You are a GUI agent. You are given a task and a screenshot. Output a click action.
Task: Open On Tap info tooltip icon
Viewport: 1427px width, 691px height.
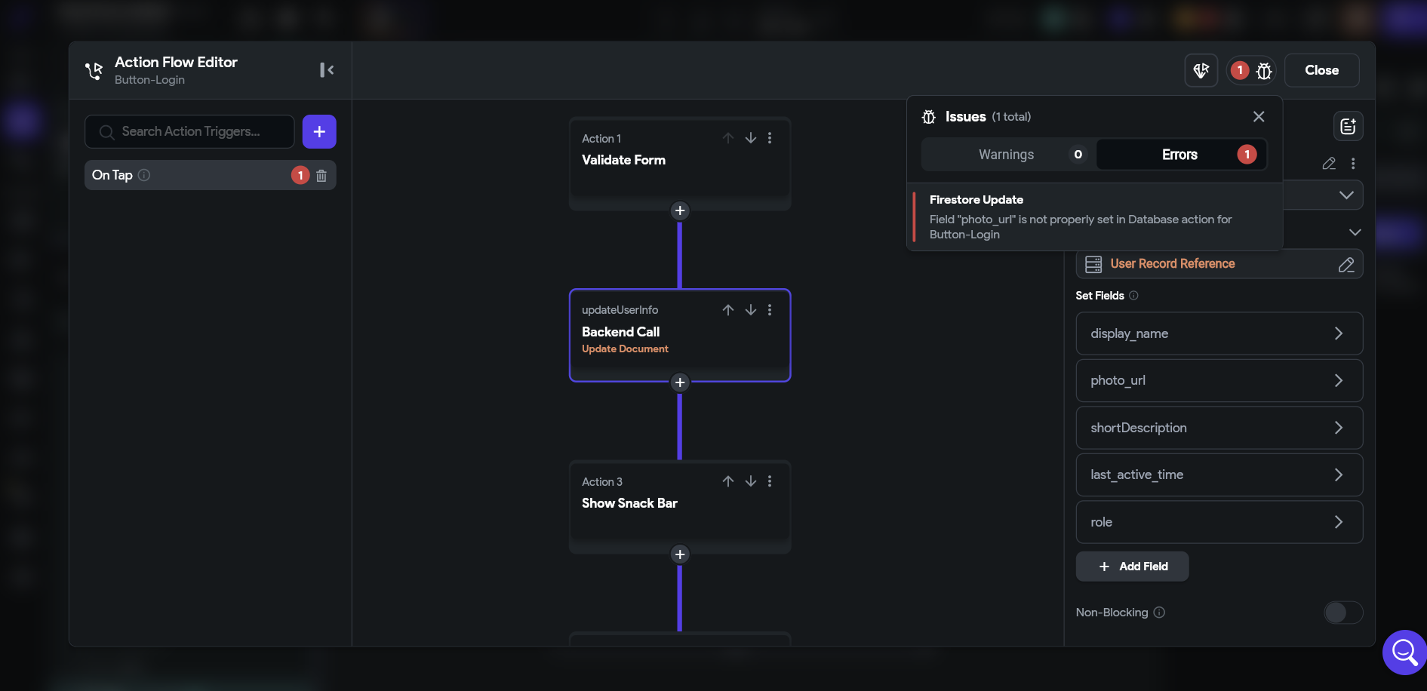(144, 175)
